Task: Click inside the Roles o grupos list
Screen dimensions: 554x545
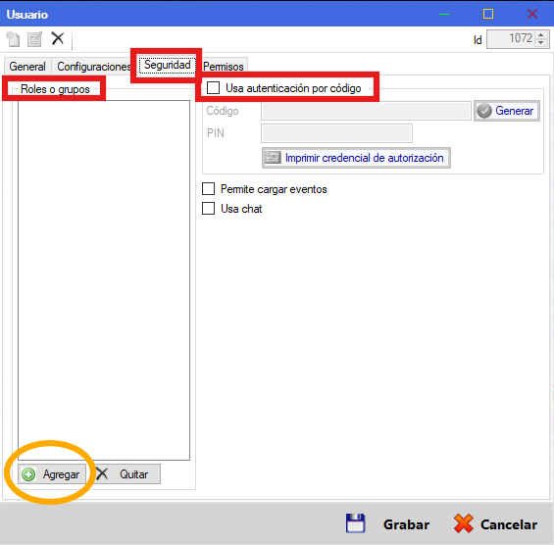Action: pos(104,280)
